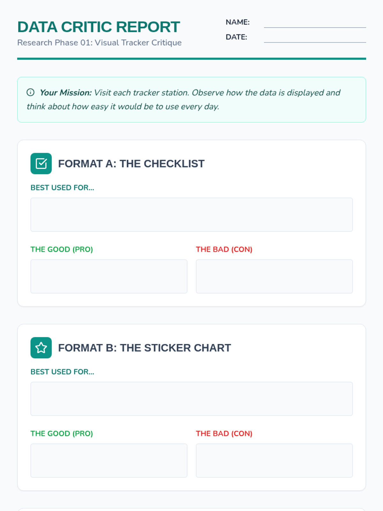Click the NAME: label
This screenshot has width=383, height=511.
click(237, 22)
